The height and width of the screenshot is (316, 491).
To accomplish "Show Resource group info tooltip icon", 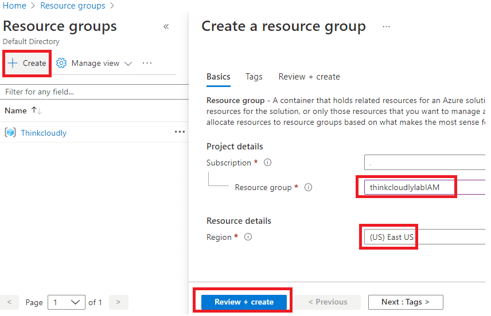I will point(309,187).
